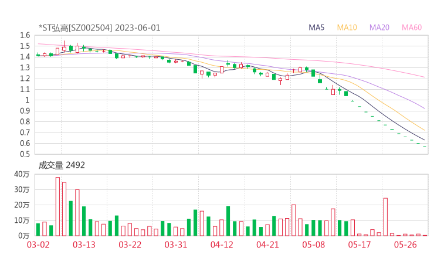Click the 05-17 date axis label

coord(360,245)
